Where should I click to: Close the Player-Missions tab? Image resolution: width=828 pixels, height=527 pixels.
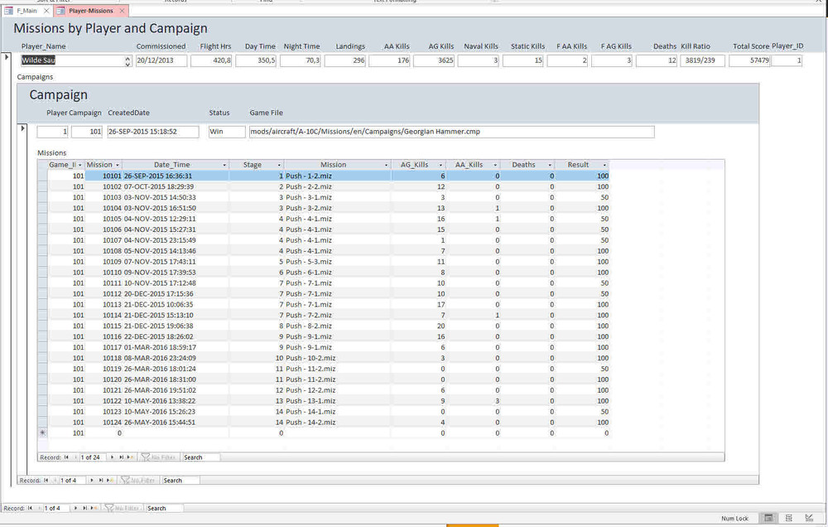coord(122,11)
